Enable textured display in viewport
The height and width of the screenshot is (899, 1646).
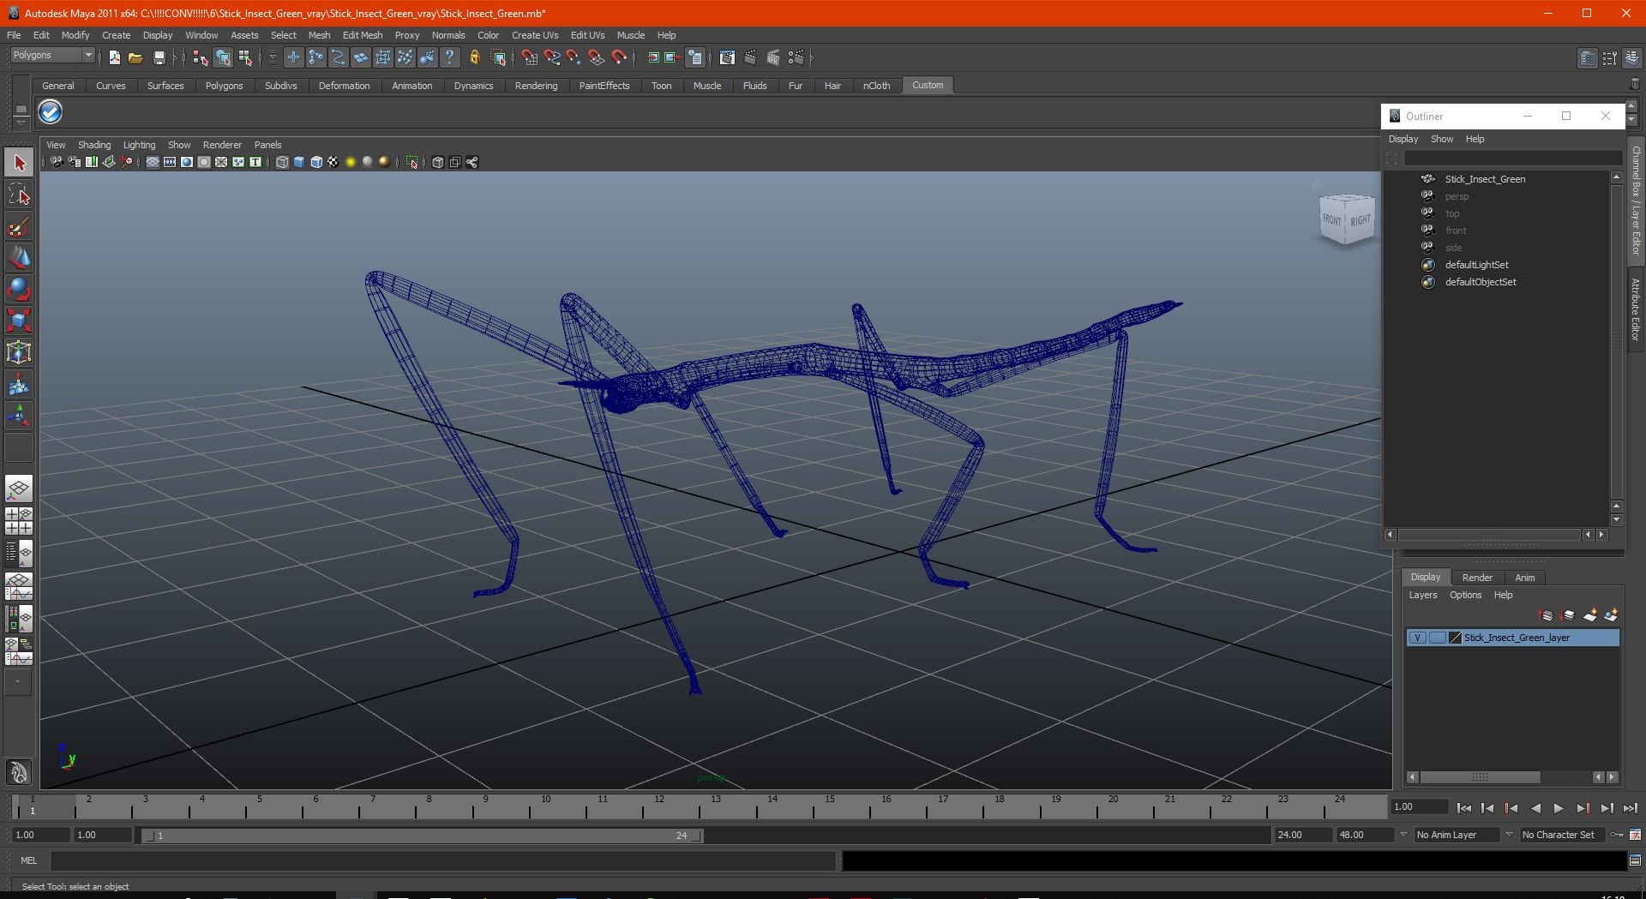333,162
